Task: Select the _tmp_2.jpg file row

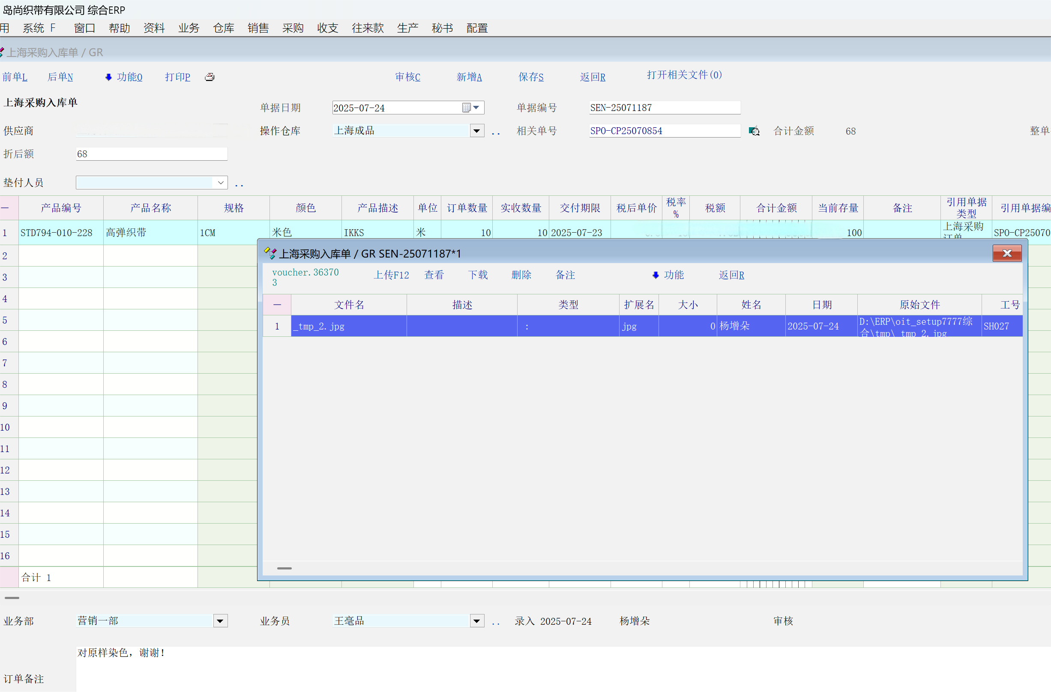Action: click(348, 327)
